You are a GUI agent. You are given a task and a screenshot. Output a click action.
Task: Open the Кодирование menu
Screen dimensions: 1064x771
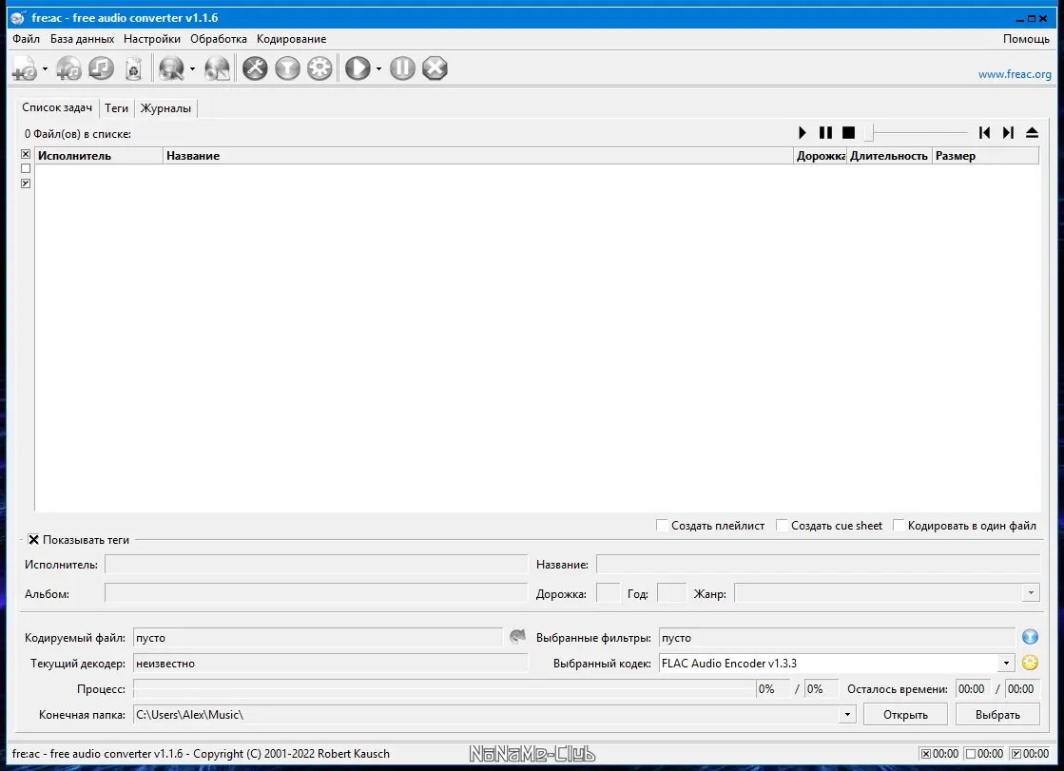point(291,39)
